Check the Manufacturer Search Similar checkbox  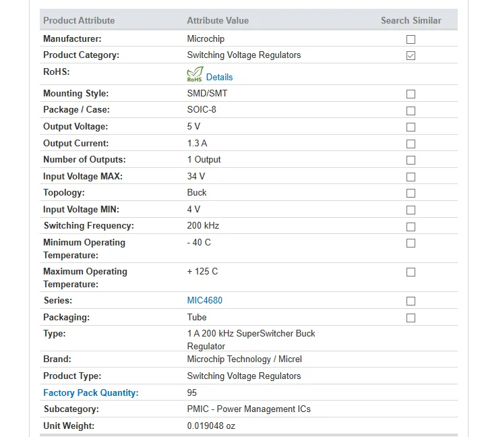tap(411, 39)
